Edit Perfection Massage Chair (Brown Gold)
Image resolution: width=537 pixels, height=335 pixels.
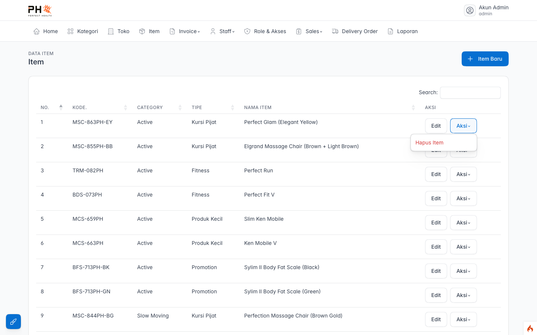[x=436, y=319]
